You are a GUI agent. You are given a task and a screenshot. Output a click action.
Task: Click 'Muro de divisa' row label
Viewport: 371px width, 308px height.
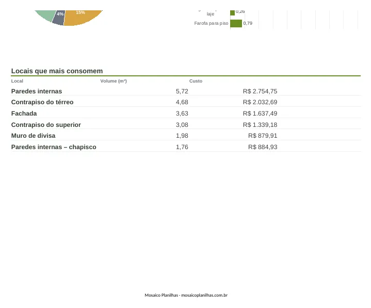[33, 136]
